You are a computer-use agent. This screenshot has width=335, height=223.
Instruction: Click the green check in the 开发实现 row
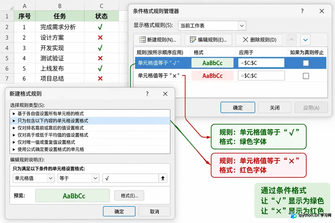(x=100, y=48)
